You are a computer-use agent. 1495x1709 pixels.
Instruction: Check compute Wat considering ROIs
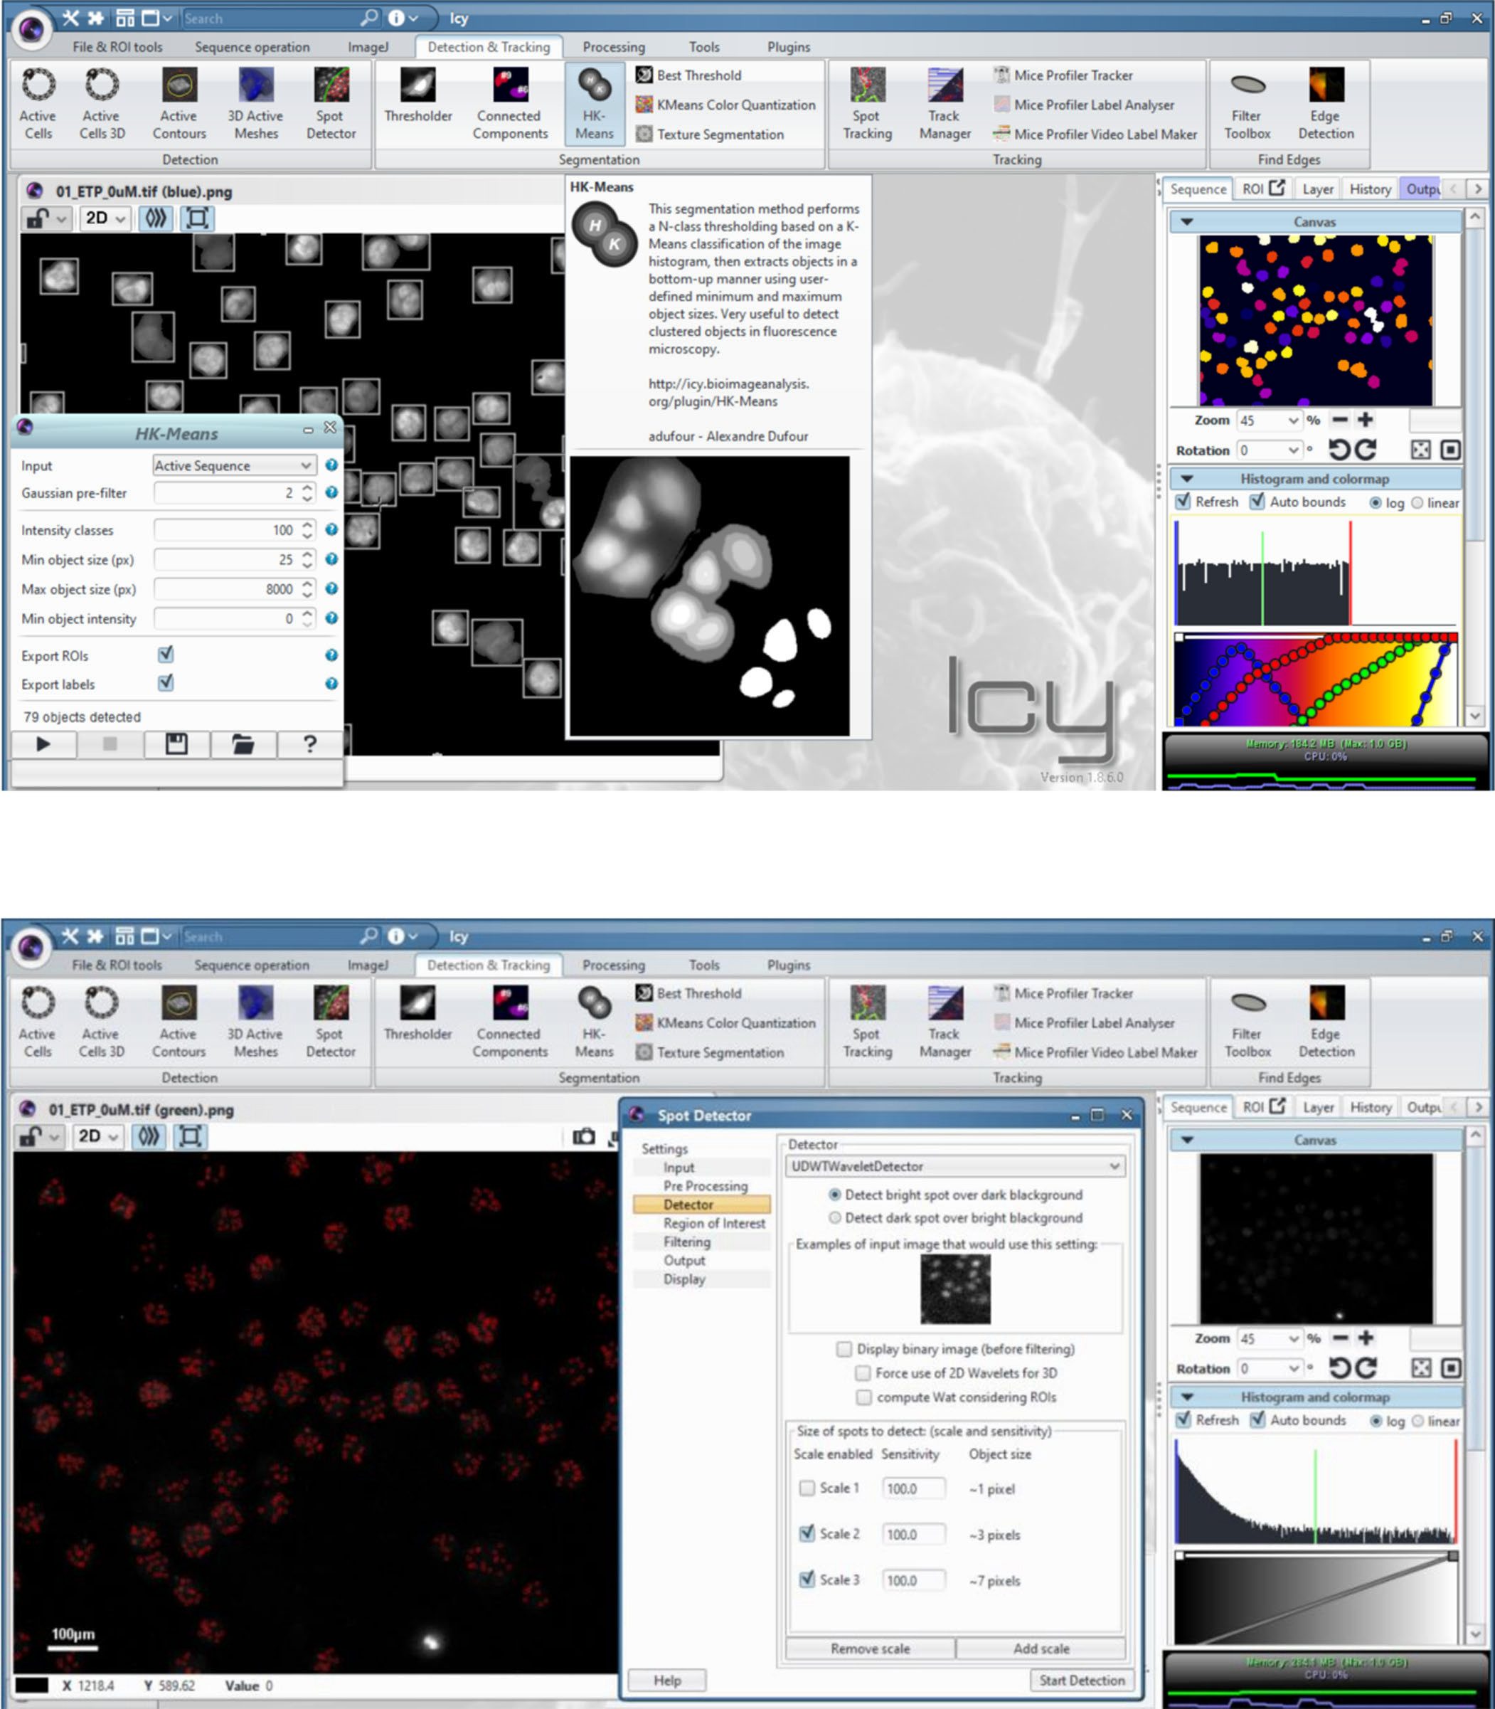click(863, 1397)
